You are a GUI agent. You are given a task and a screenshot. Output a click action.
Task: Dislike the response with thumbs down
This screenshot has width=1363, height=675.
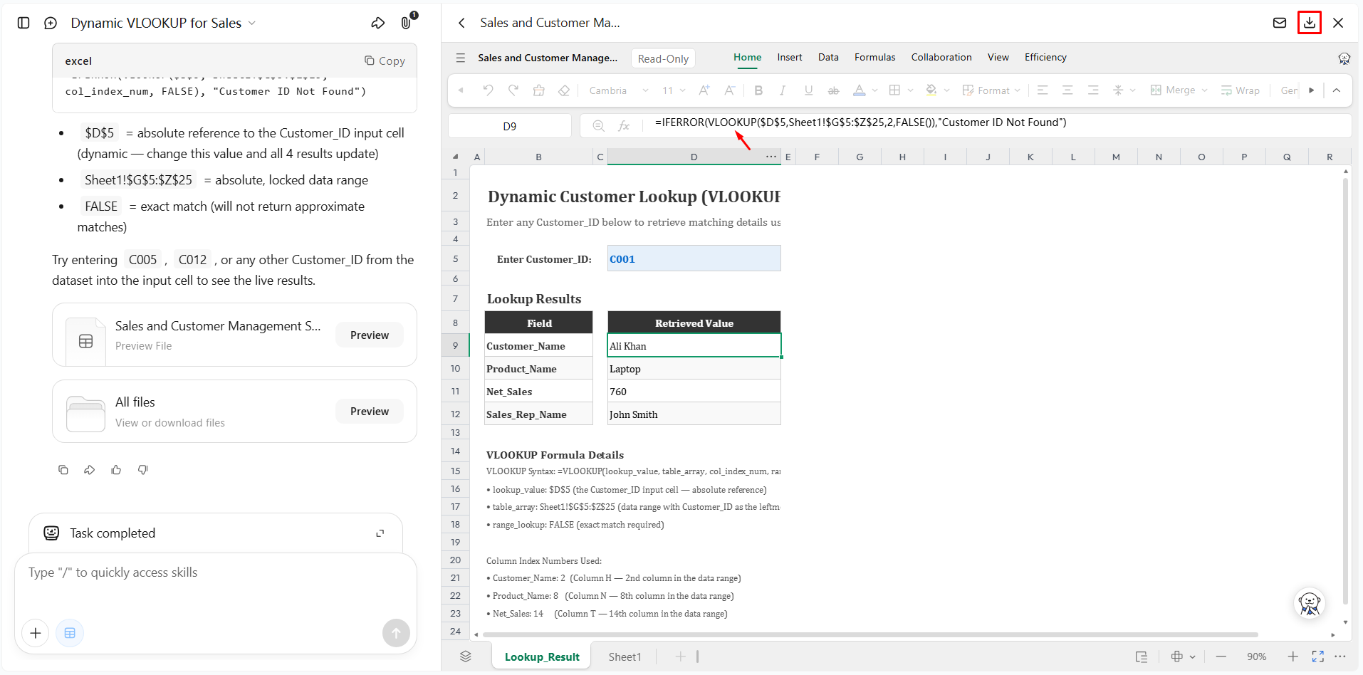143,470
